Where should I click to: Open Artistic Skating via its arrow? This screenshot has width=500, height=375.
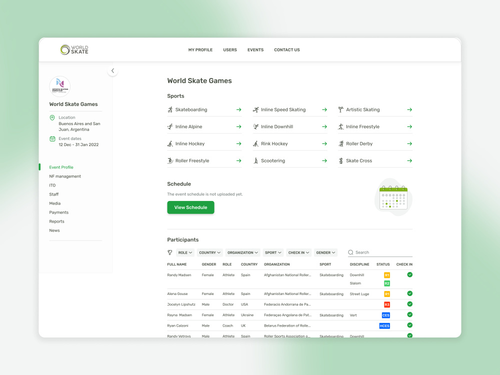(409, 109)
